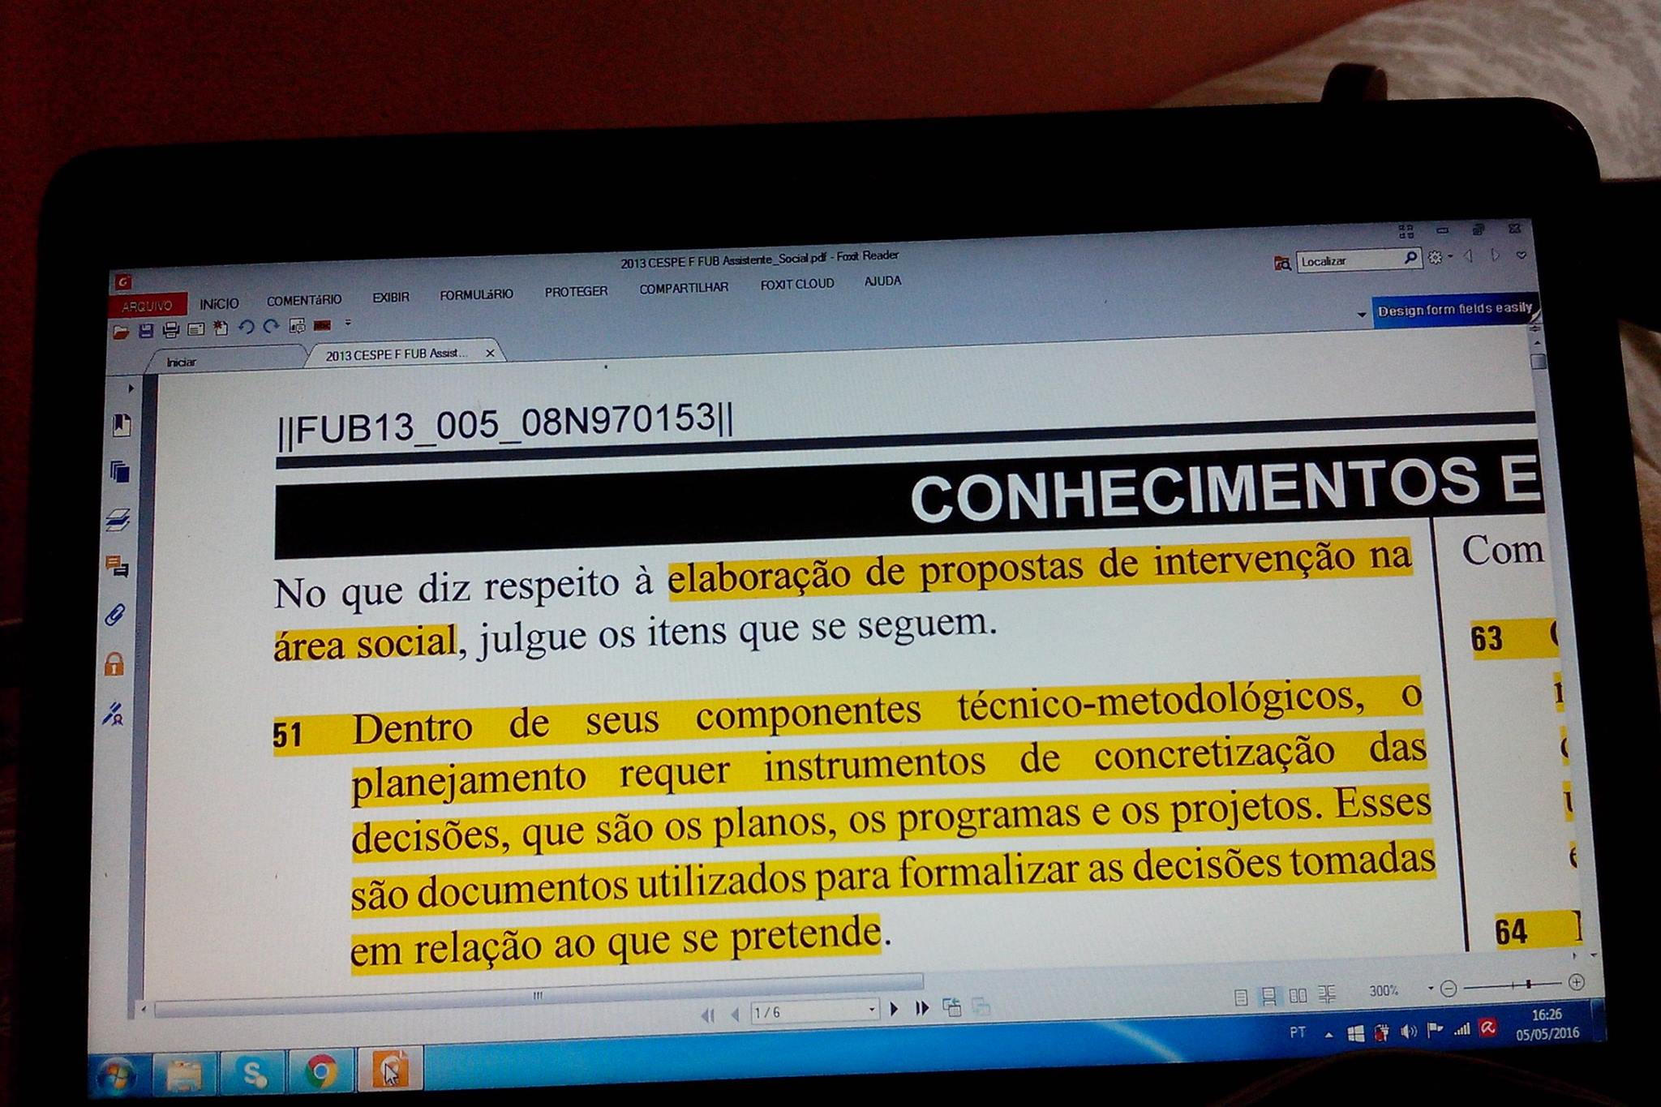Screen dimensions: 1661x1107
Task: Click the Undo arrow icon
Action: 247,327
